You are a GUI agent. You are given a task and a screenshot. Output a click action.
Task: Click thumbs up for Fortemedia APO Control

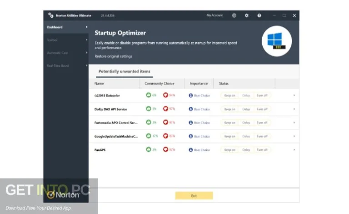pos(149,122)
